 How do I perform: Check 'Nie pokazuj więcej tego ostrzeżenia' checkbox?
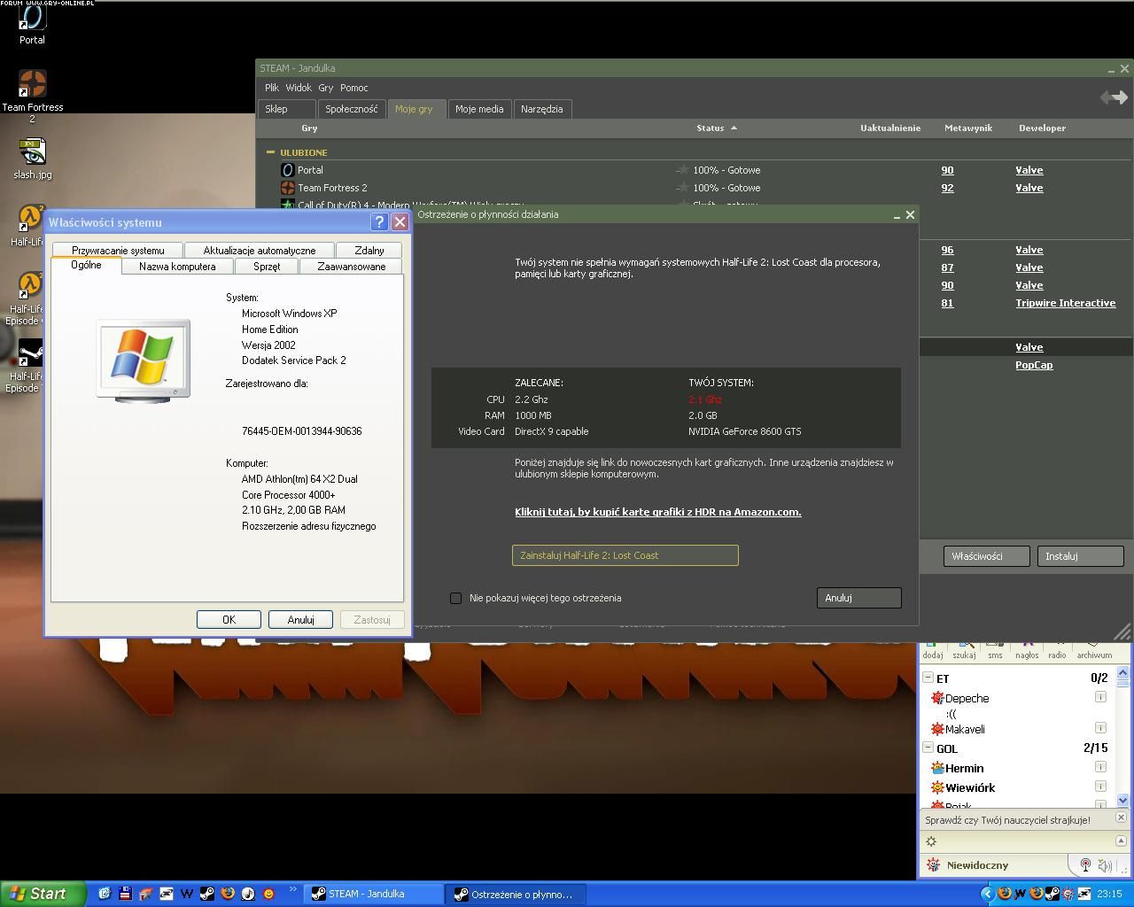coord(455,598)
